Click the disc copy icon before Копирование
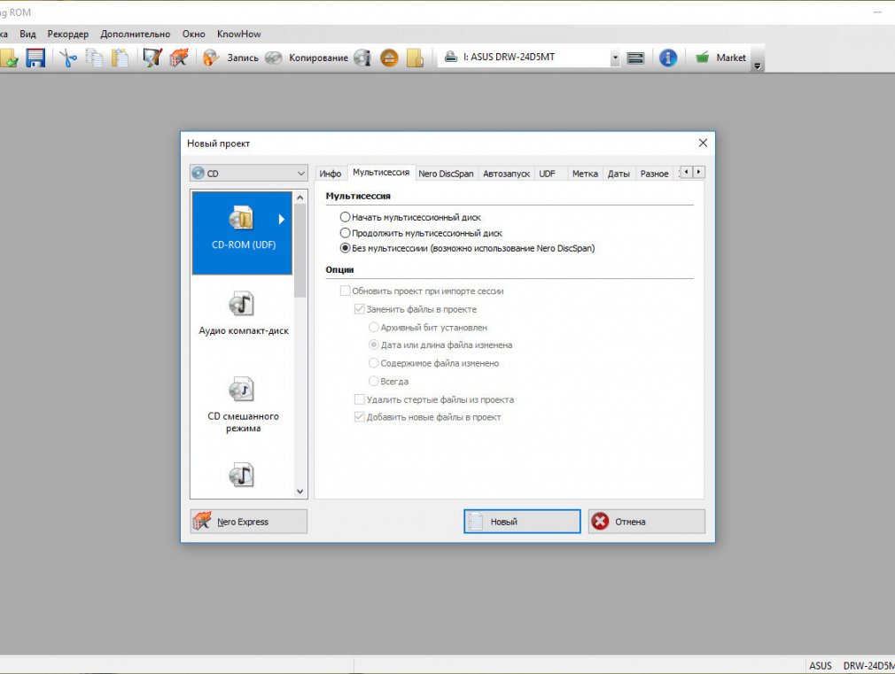This screenshot has height=674, width=895. pos(274,58)
